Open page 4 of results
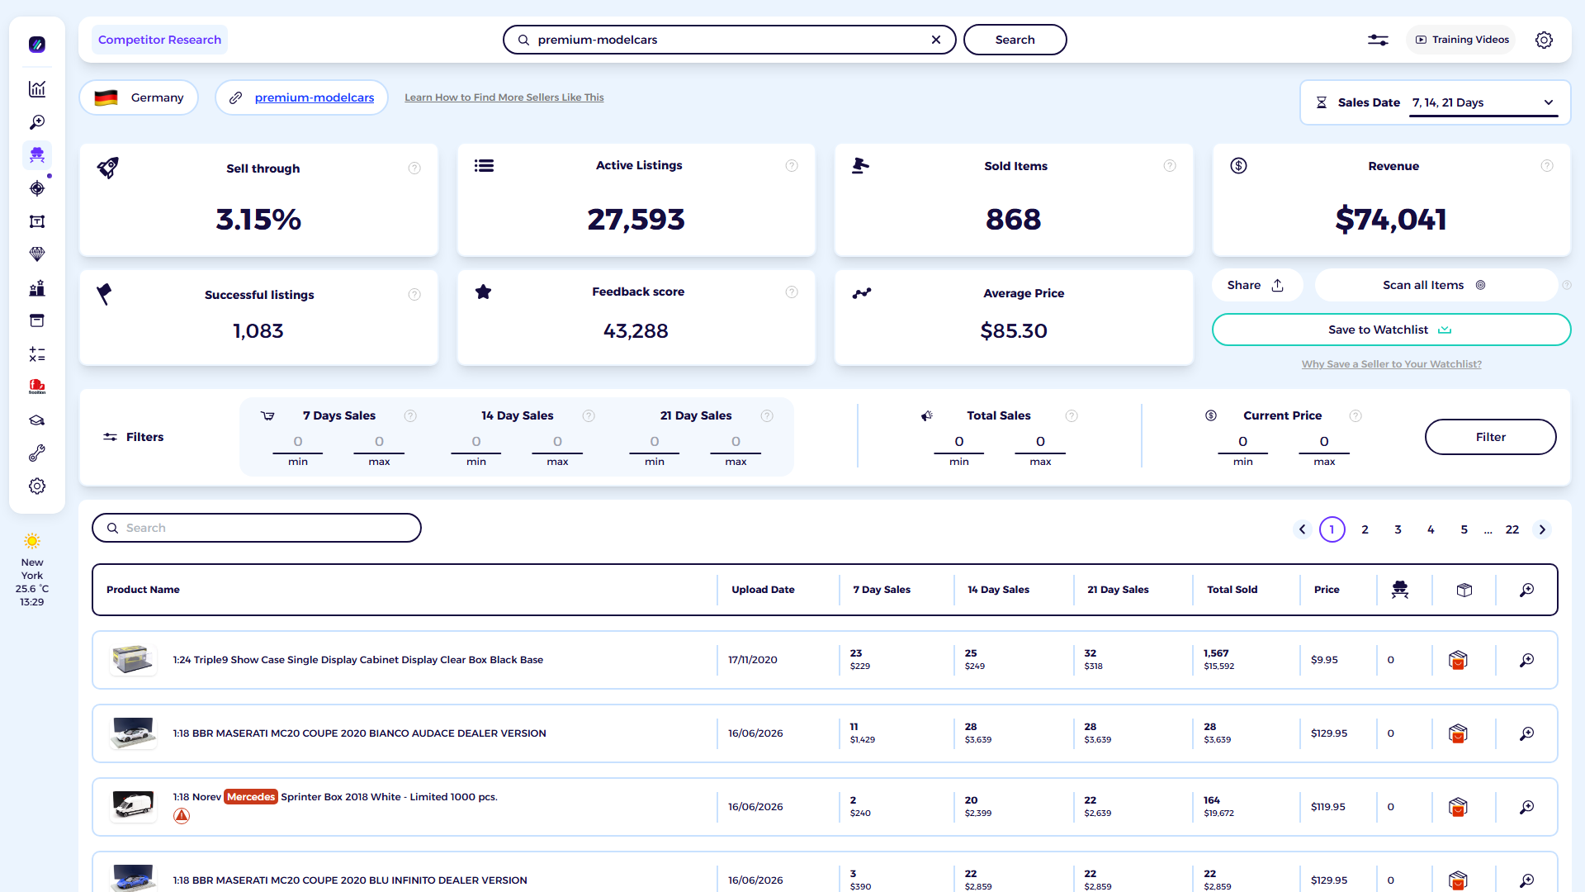The image size is (1585, 892). [x=1431, y=529]
